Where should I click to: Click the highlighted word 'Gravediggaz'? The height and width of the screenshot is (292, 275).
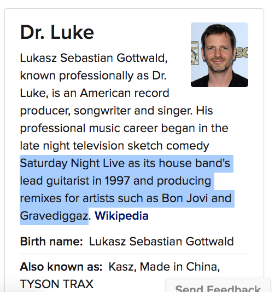point(54,216)
